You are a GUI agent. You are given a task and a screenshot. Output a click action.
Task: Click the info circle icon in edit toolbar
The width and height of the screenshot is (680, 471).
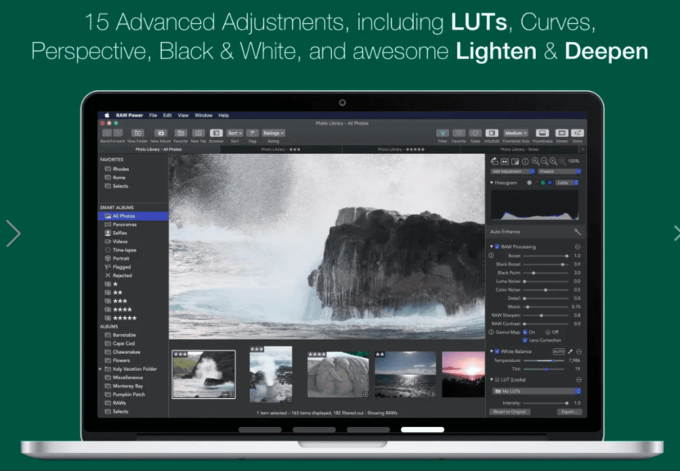[x=525, y=161]
